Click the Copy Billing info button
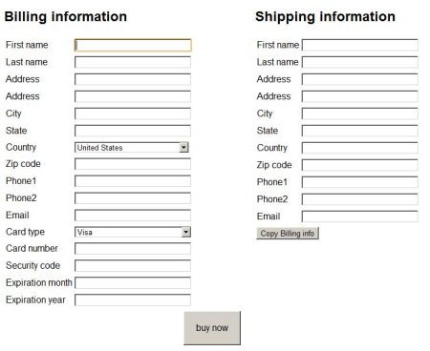The width and height of the screenshot is (430, 351). 288,234
